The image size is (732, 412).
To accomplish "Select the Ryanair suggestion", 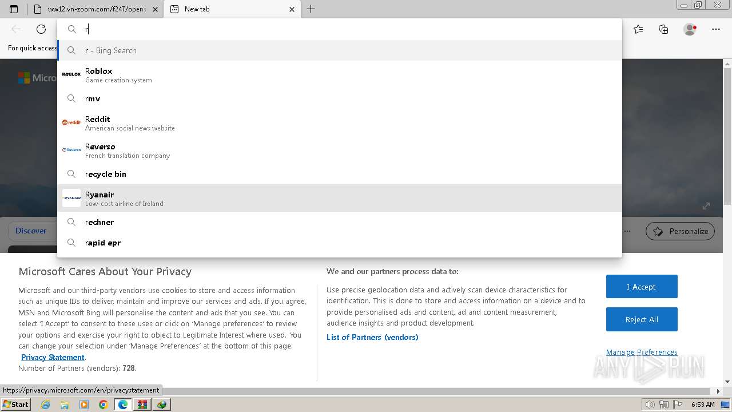I will [x=340, y=198].
